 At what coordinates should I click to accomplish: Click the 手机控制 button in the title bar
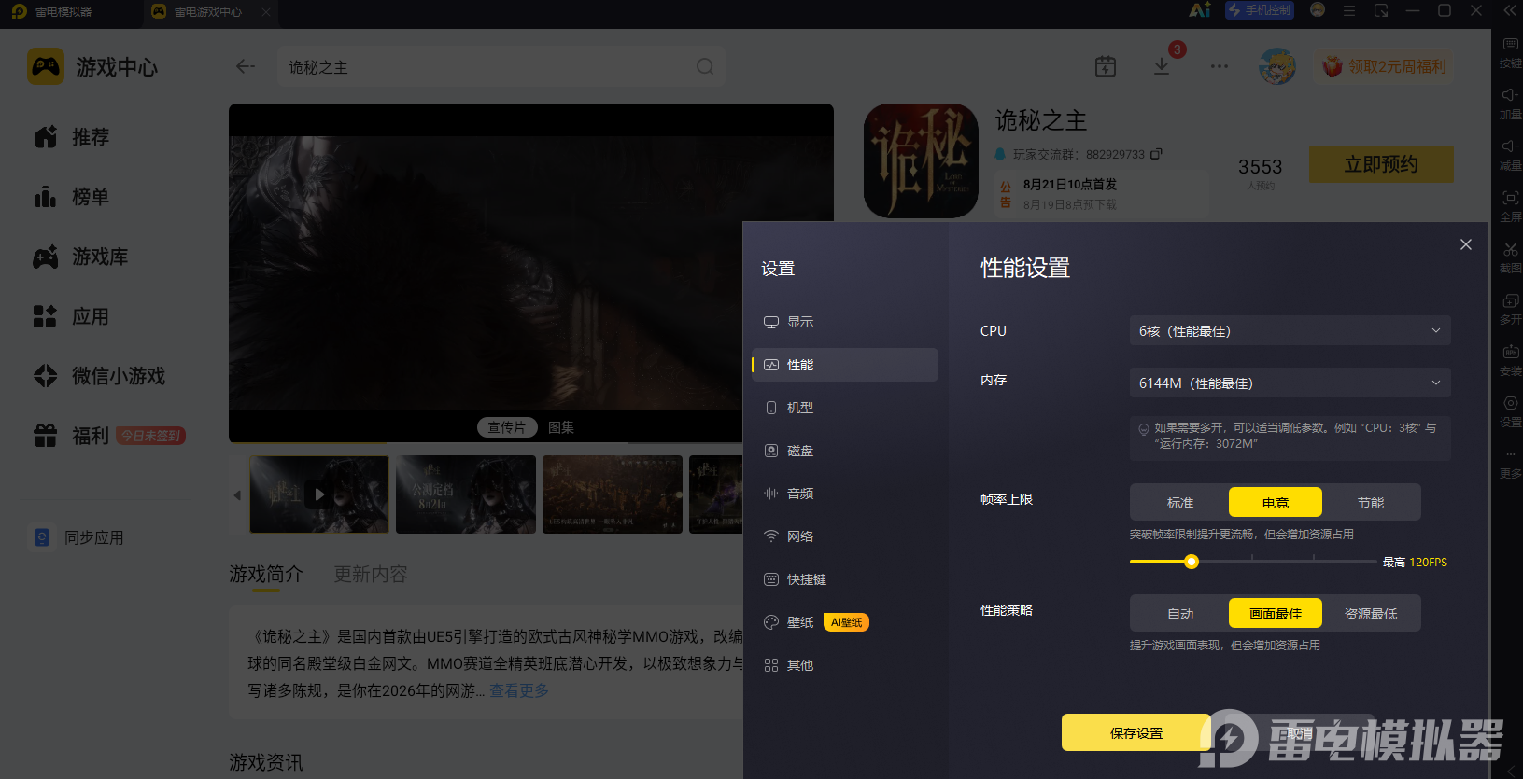pos(1260,10)
